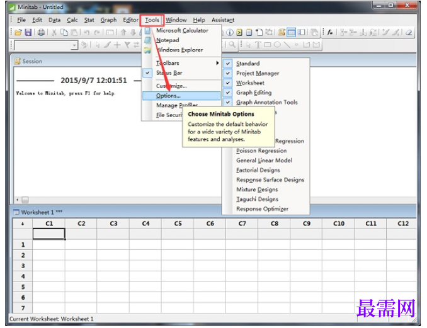Screen dimensions: 427x328
Task: Toggle the Status Bar checkmark
Action: tap(147, 73)
